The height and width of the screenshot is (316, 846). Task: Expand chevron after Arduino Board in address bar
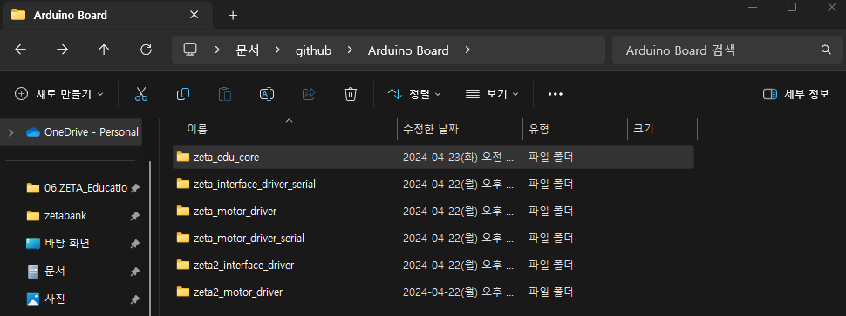pyautogui.click(x=467, y=50)
